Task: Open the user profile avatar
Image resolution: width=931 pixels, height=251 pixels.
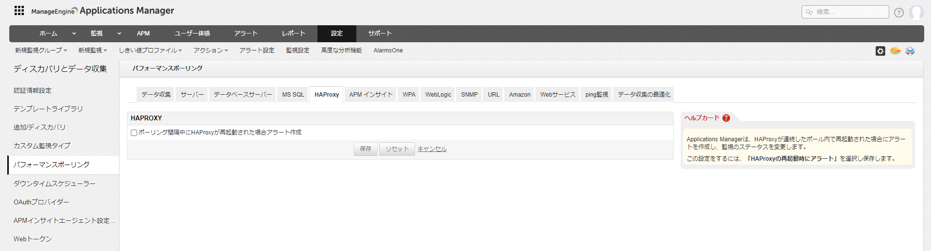Action: tap(916, 12)
